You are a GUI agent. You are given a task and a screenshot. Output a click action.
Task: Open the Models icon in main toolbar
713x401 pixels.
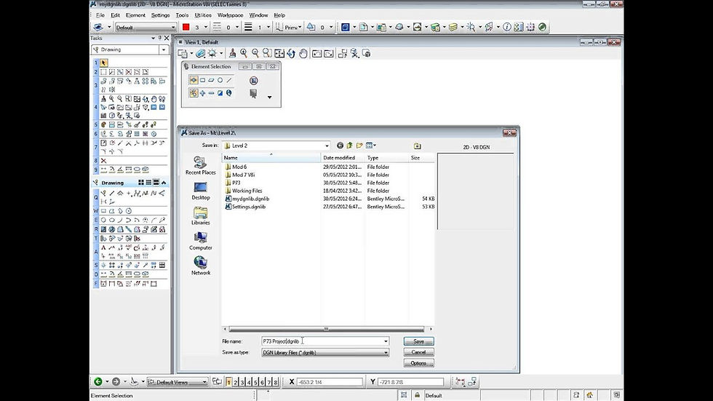click(346, 27)
